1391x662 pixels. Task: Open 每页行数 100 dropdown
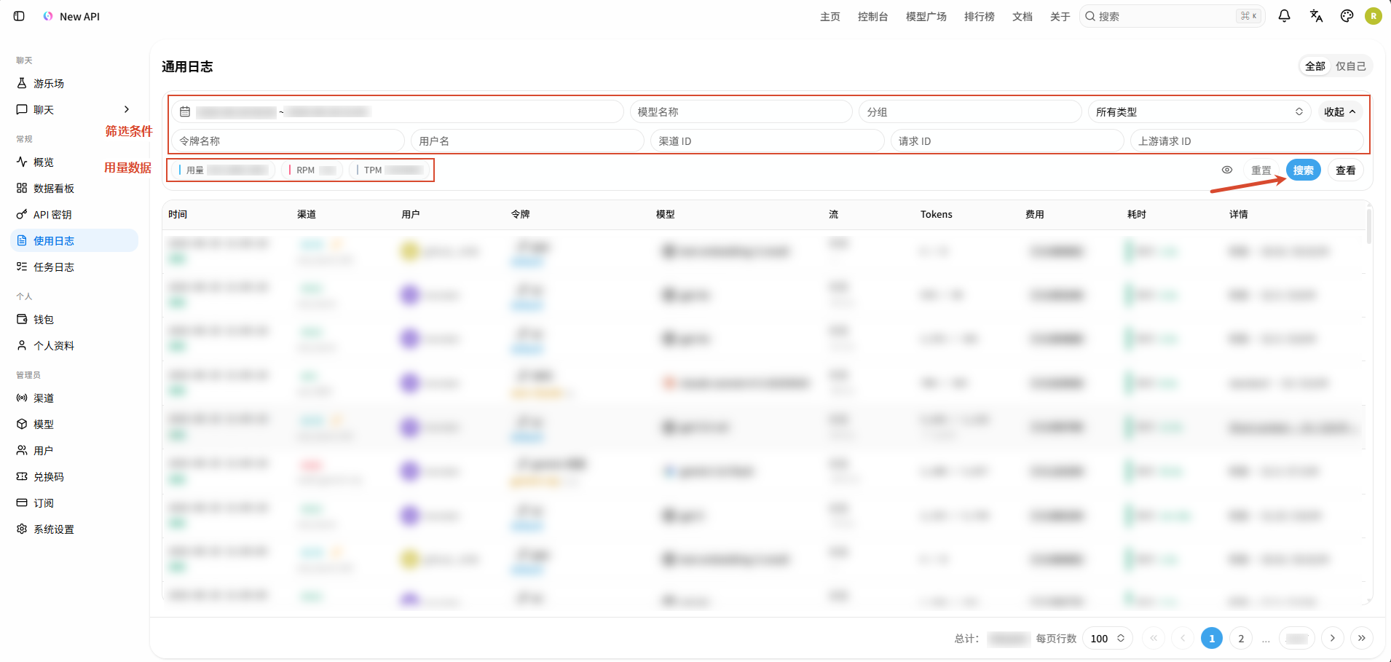(x=1108, y=639)
